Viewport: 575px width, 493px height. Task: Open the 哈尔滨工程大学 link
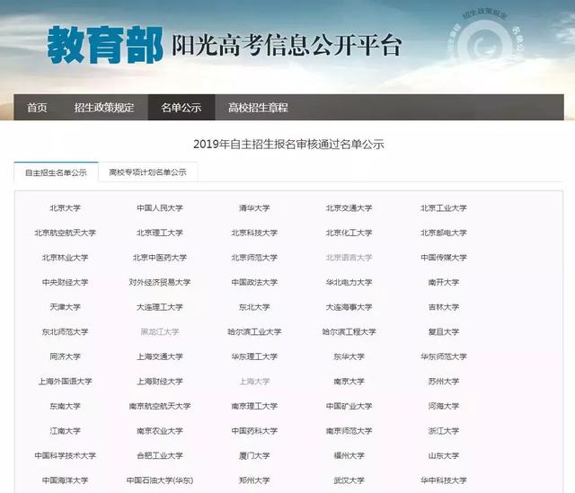point(349,331)
